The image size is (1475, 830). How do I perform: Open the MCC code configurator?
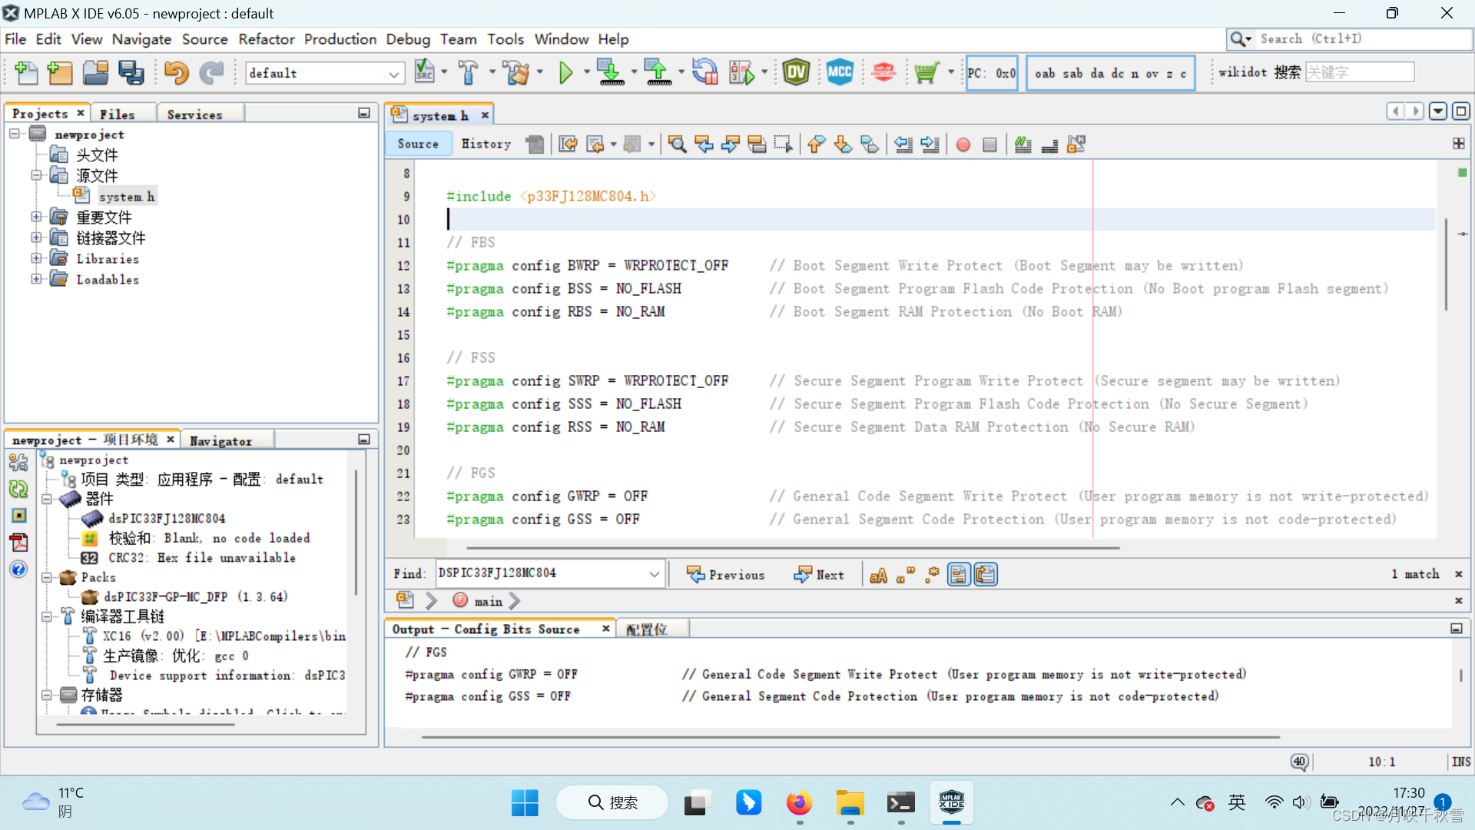[x=840, y=73]
